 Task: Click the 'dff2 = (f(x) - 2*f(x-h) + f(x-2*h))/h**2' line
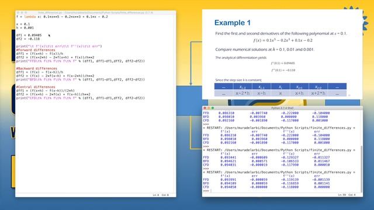(x=55, y=76)
